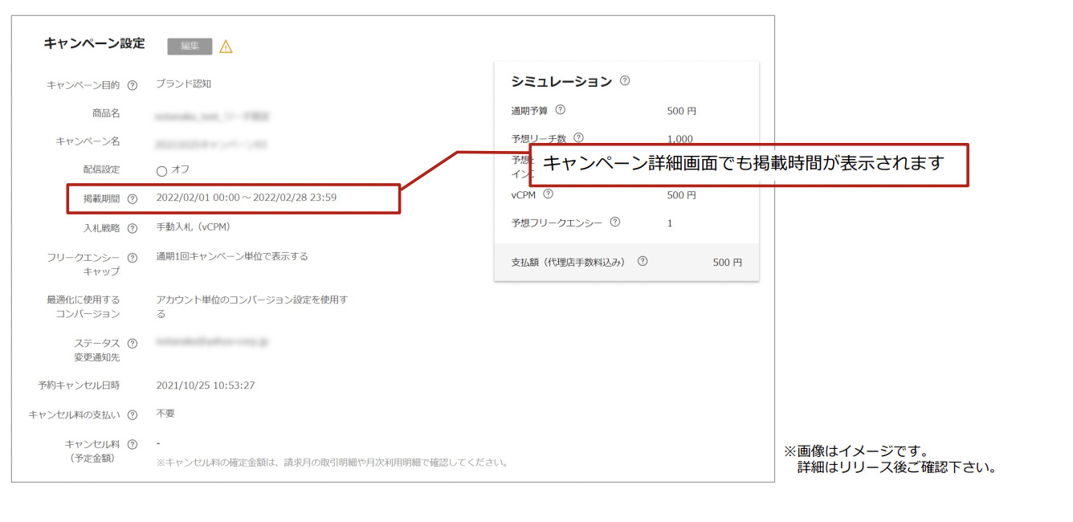Show help for vCPM in simulation

[548, 194]
